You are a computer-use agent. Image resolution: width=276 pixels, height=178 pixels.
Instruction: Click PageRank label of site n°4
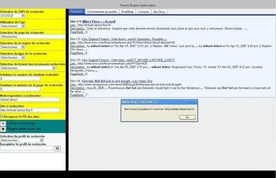(78, 95)
